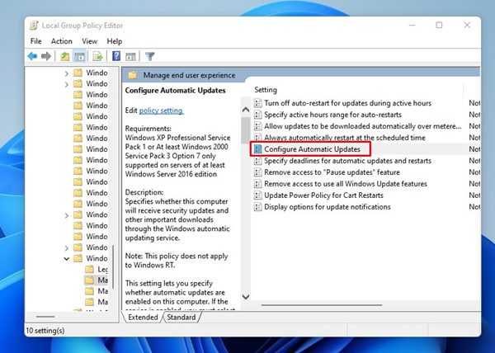Image resolution: width=495 pixels, height=353 pixels.
Task: Open Help via the blue question-mark icon
Action: point(116,56)
